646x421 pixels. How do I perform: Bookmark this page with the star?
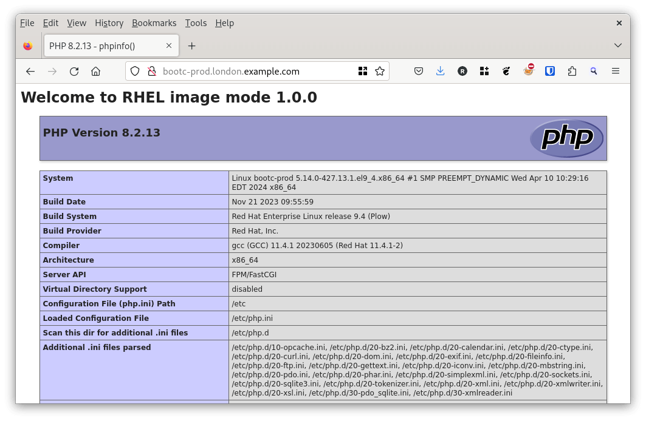pyautogui.click(x=380, y=71)
